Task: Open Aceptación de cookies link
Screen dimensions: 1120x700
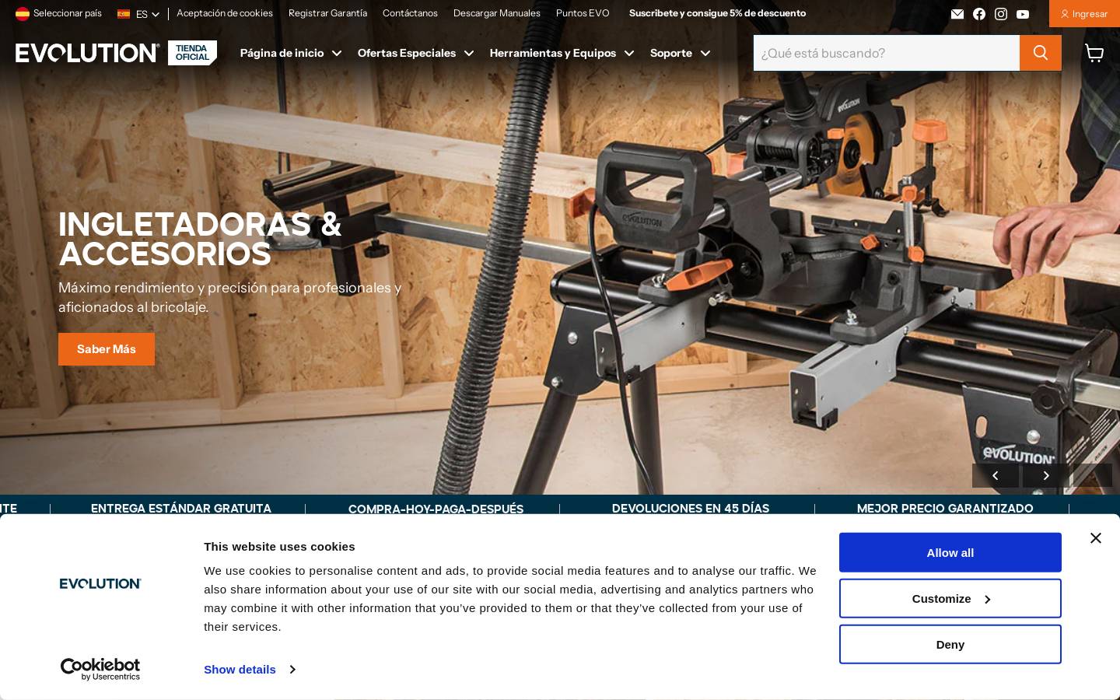Action: 225,13
